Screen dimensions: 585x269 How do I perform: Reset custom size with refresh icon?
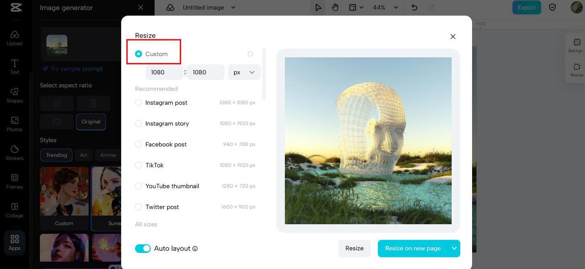click(250, 54)
